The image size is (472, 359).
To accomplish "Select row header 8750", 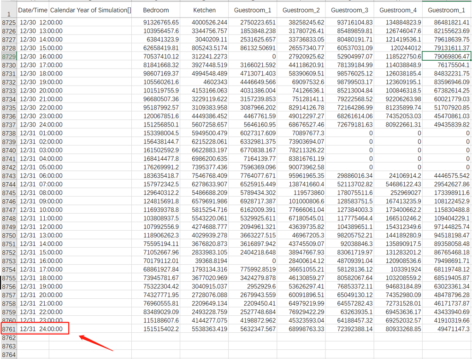I will click(8, 236).
